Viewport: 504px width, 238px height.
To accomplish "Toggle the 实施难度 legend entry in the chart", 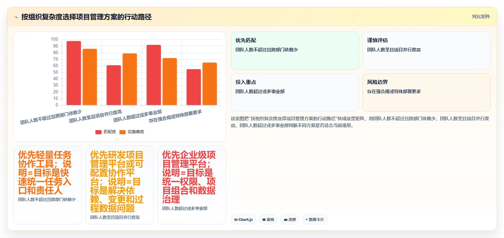I will [x=132, y=132].
